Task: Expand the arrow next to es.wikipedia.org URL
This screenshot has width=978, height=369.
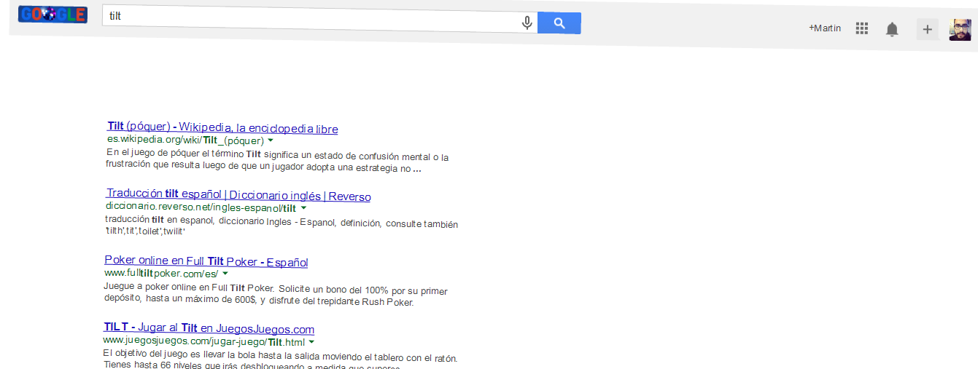Action: [x=270, y=140]
